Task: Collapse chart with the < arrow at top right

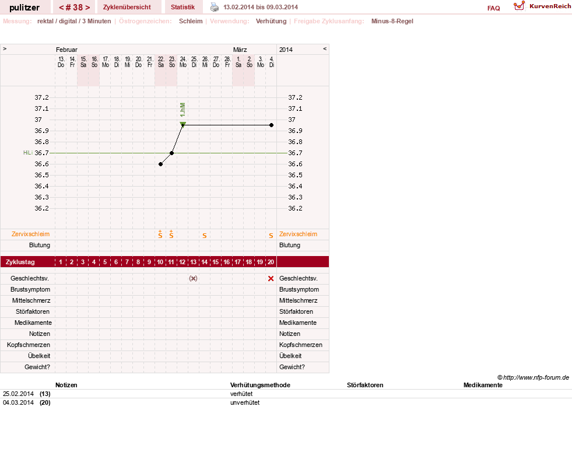Action: 325,48
